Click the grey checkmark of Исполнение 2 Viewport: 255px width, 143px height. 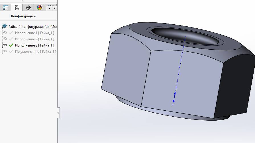point(11,39)
